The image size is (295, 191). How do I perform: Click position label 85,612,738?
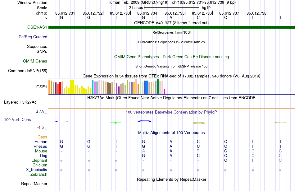[x=256, y=13]
